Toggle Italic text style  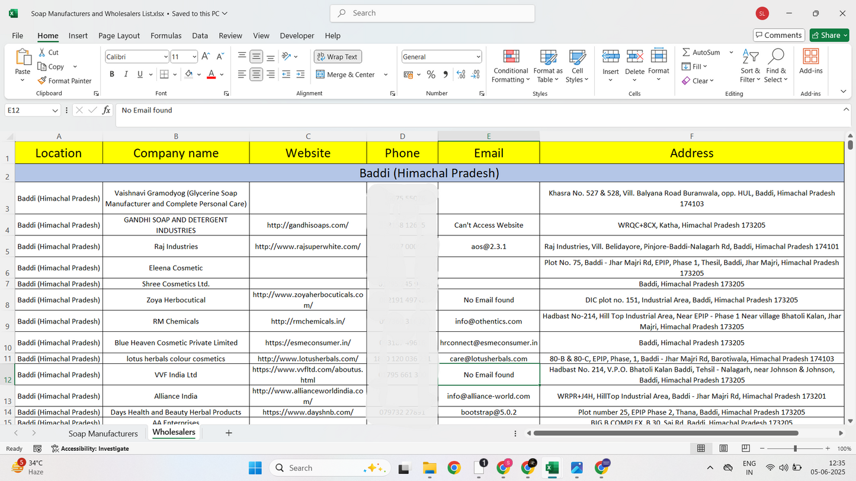126,75
